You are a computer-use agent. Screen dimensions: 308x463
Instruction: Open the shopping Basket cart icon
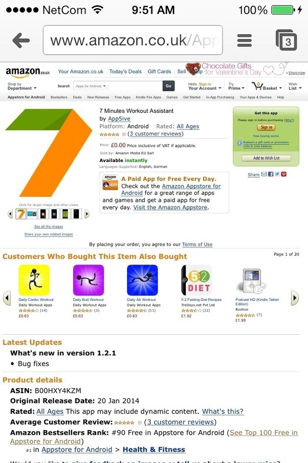(x=257, y=86)
